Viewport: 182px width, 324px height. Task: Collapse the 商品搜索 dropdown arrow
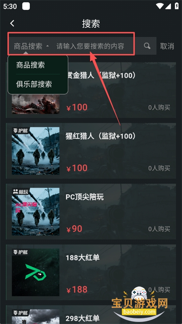click(47, 46)
